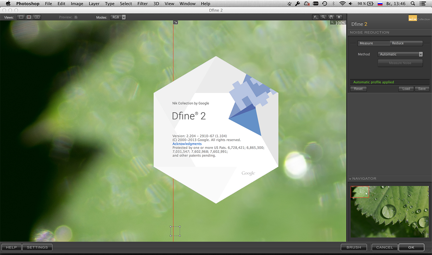Open the Photoshop application menu
432x255 pixels.
pos(28,4)
